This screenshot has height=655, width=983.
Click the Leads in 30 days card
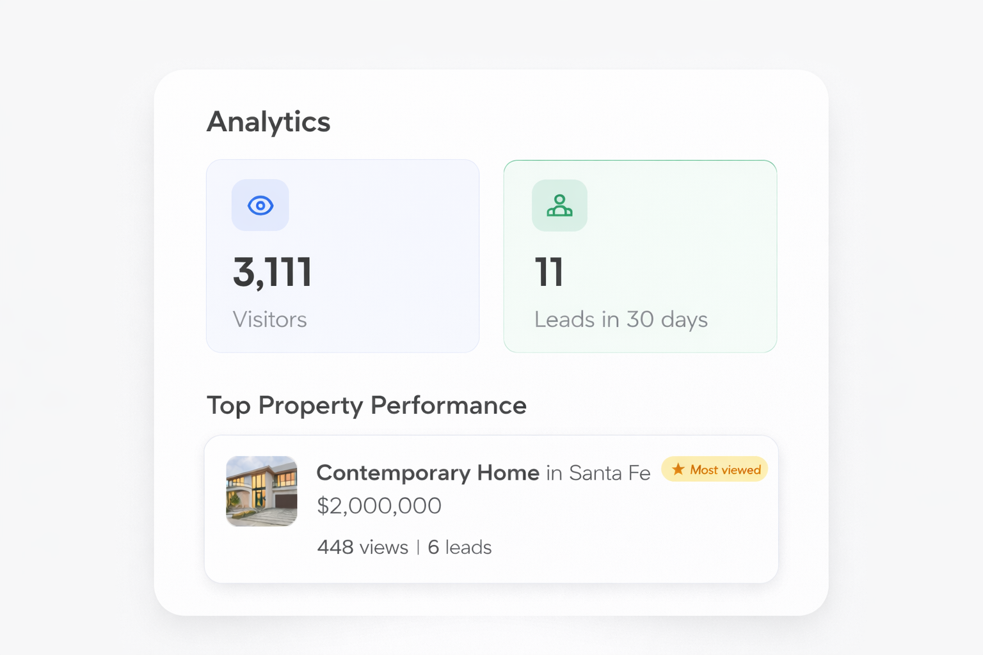coord(640,256)
